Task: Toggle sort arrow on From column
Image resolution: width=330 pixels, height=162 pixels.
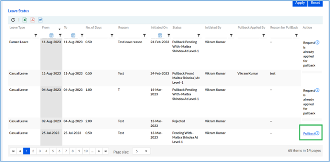Action: click(x=59, y=29)
